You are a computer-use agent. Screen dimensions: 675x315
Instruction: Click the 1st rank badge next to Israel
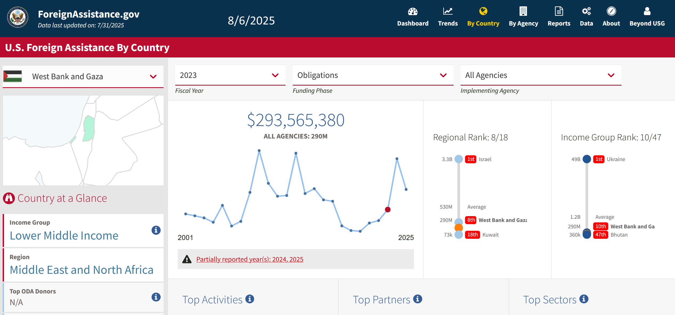pos(471,159)
